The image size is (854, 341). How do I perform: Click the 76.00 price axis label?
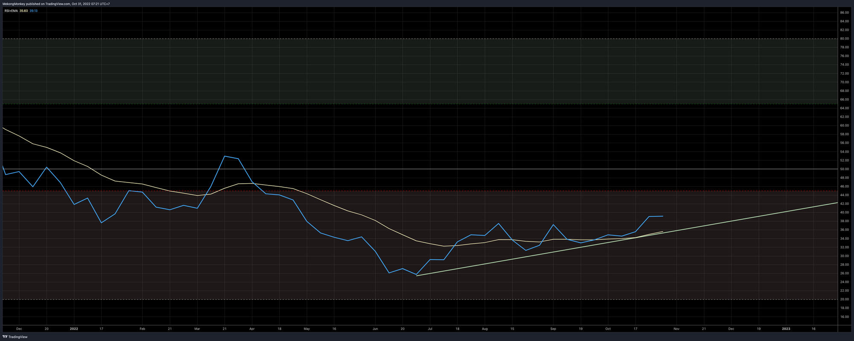[x=844, y=56]
